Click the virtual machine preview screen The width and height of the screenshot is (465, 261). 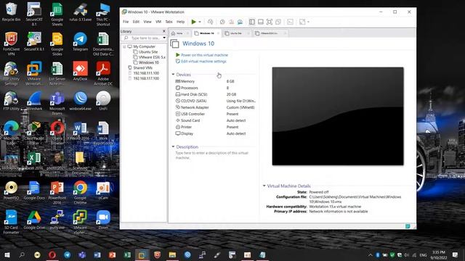coord(338,116)
